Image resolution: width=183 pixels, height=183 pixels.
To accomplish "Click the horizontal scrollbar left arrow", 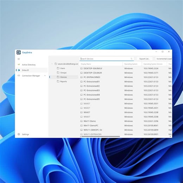I will tap(80, 137).
